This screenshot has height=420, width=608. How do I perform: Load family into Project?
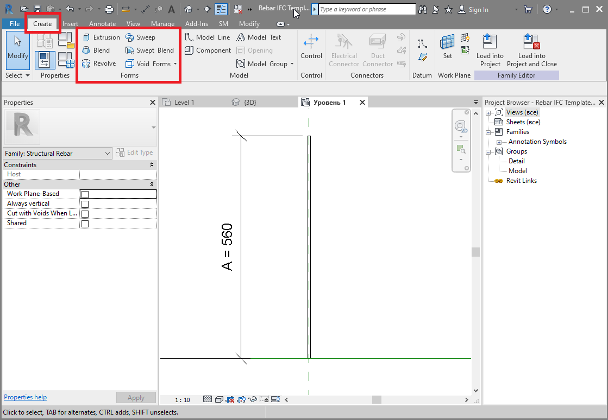pos(490,49)
